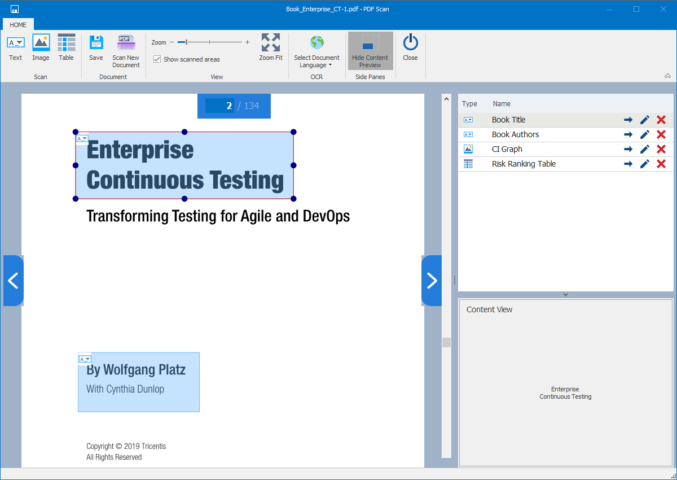This screenshot has height=480, width=677.
Task: Edit the CI Graph entry name
Action: click(645, 149)
